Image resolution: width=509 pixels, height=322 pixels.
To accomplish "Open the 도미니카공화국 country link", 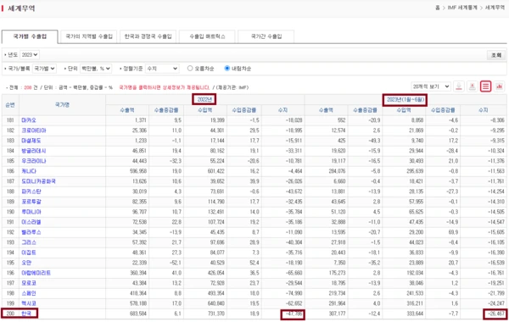I will coord(39,181).
